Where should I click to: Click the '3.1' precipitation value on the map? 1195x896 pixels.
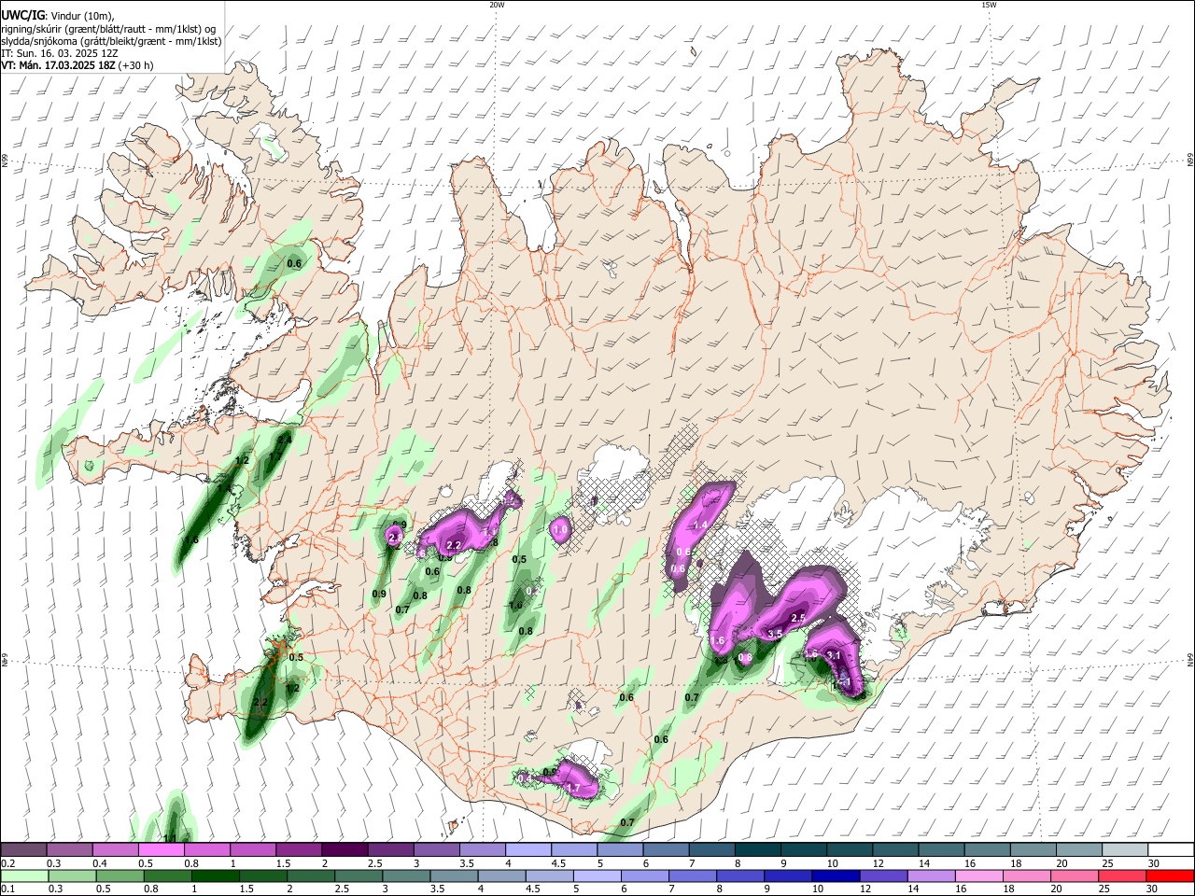point(835,656)
